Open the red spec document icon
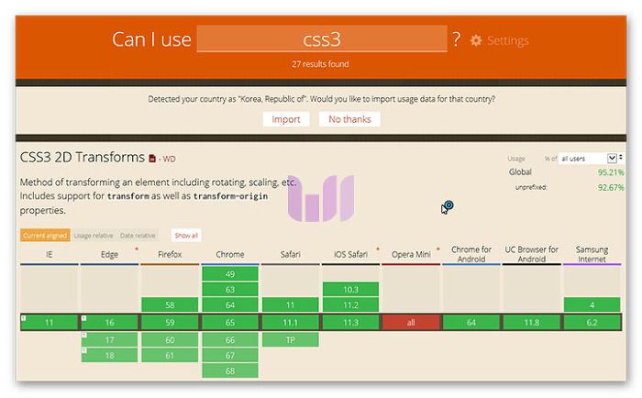Screen dimensions: 642x398 152,159
